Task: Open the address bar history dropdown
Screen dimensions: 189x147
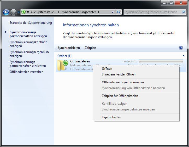Action: (113, 12)
